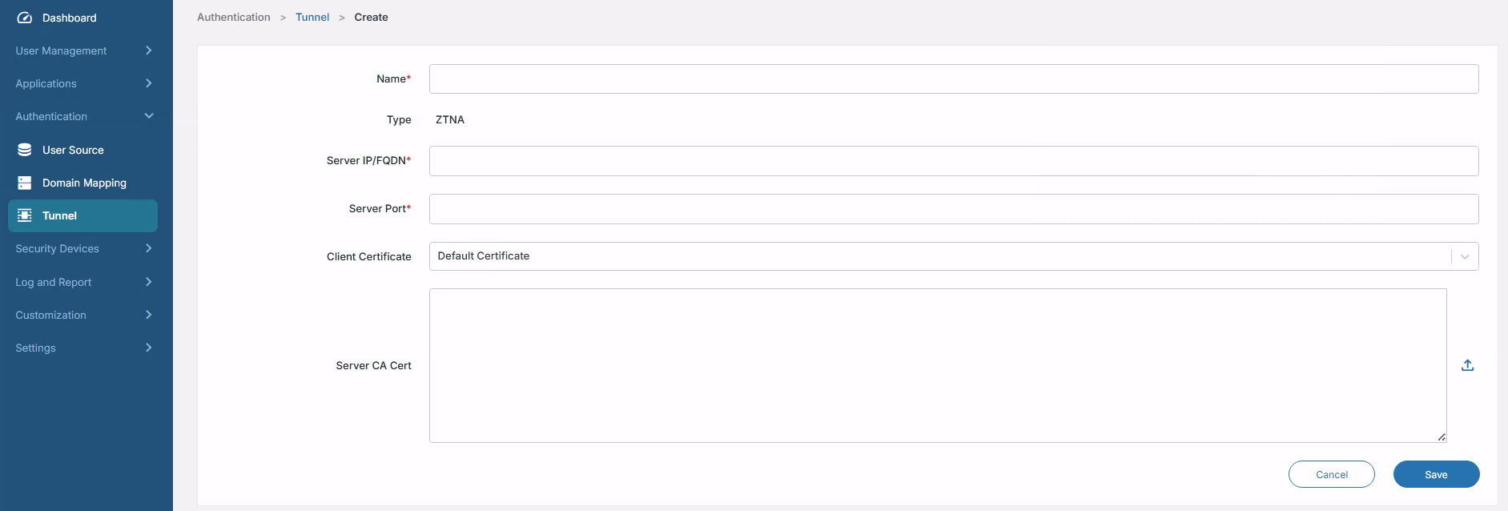Viewport: 1508px width, 511px height.
Task: Focus the Name input field
Action: point(953,79)
